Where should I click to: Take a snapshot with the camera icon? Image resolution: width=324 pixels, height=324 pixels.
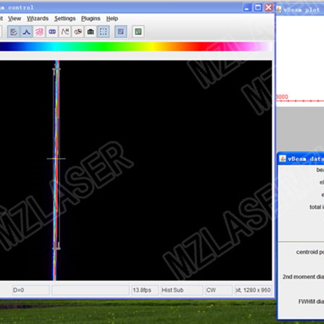click(x=90, y=32)
